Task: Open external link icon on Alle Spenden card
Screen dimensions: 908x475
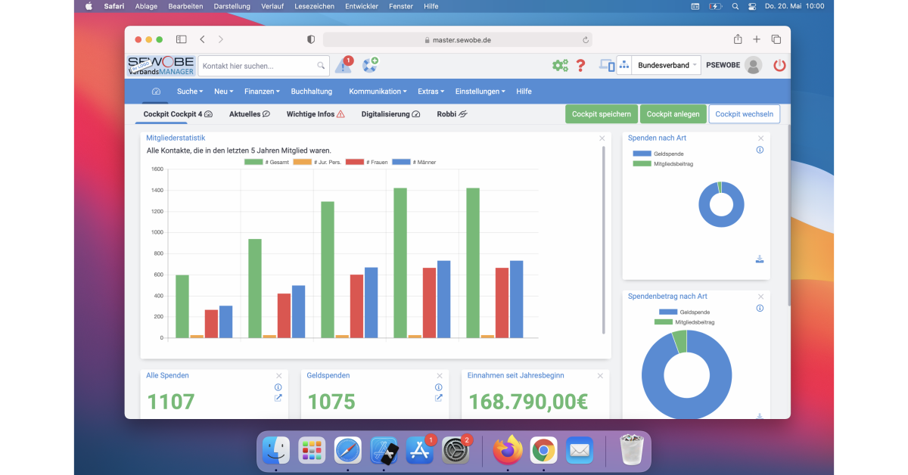Action: pyautogui.click(x=278, y=398)
